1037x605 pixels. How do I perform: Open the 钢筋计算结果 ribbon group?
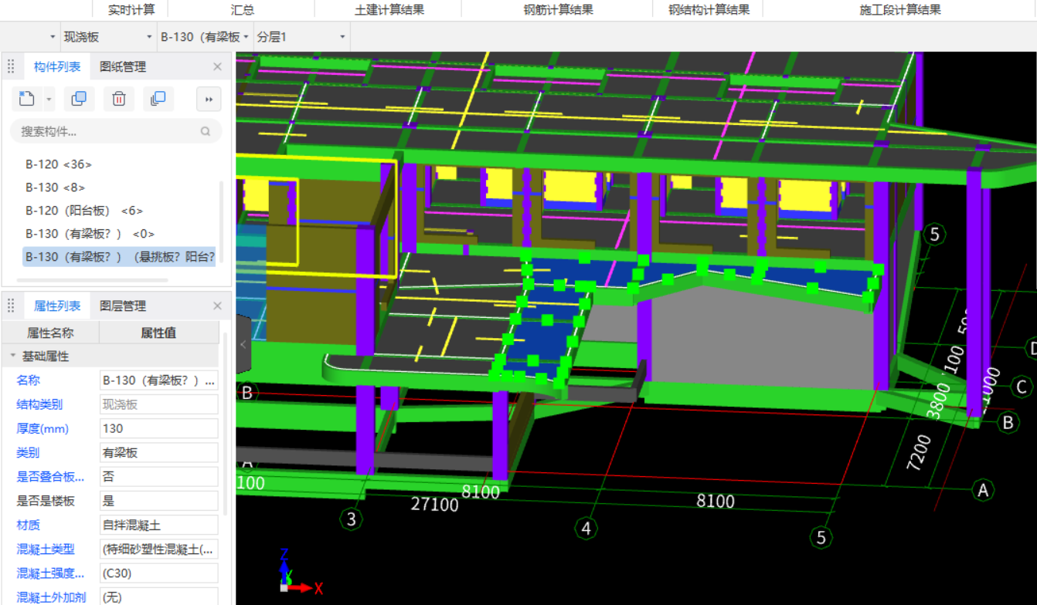click(x=558, y=10)
